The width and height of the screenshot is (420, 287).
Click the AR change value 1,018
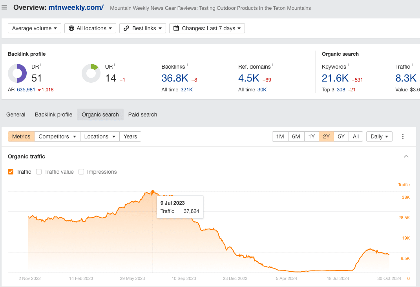coord(47,90)
